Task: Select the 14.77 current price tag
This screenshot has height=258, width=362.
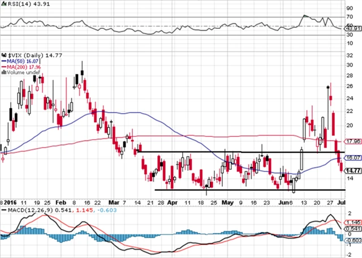Action: 352,170
